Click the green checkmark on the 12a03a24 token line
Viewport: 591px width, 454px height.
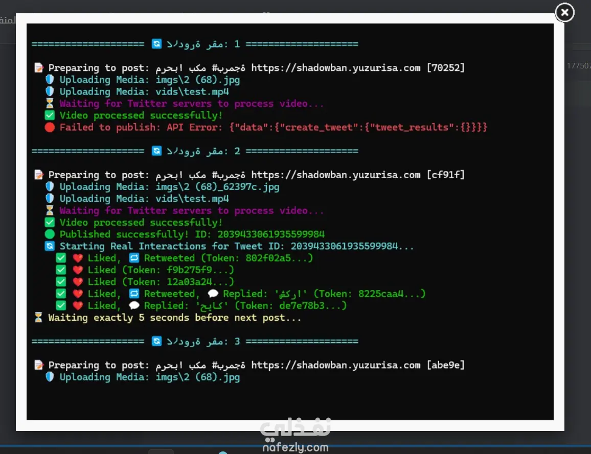pos(61,282)
